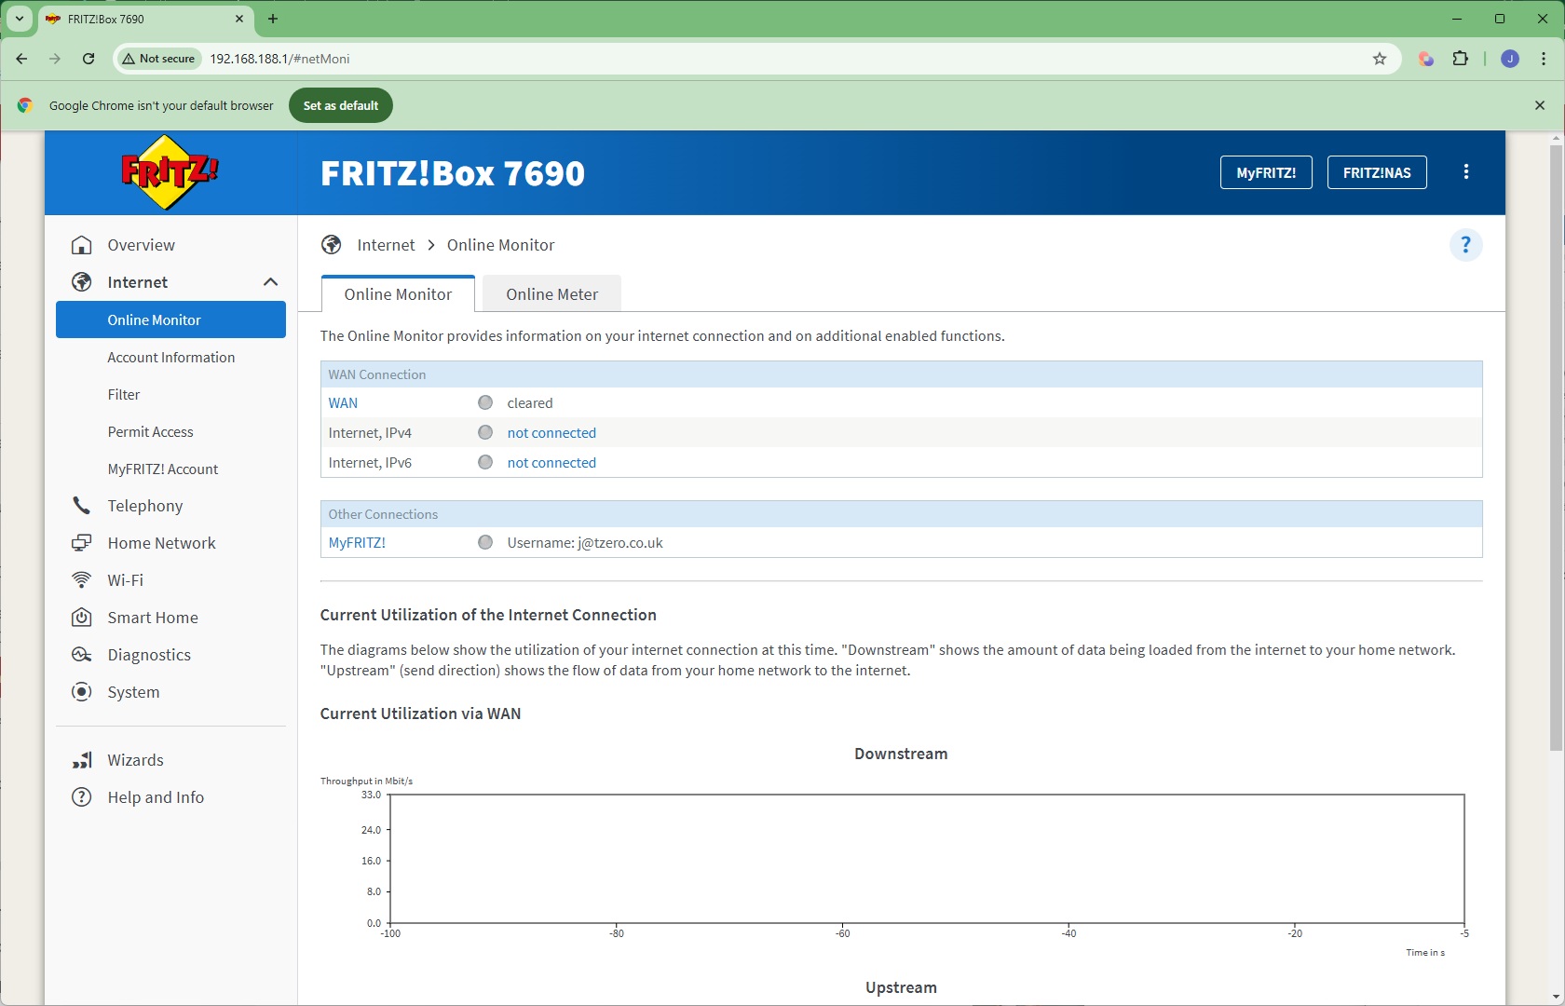
Task: Click IPv6 'not connected' link
Action: point(551,463)
